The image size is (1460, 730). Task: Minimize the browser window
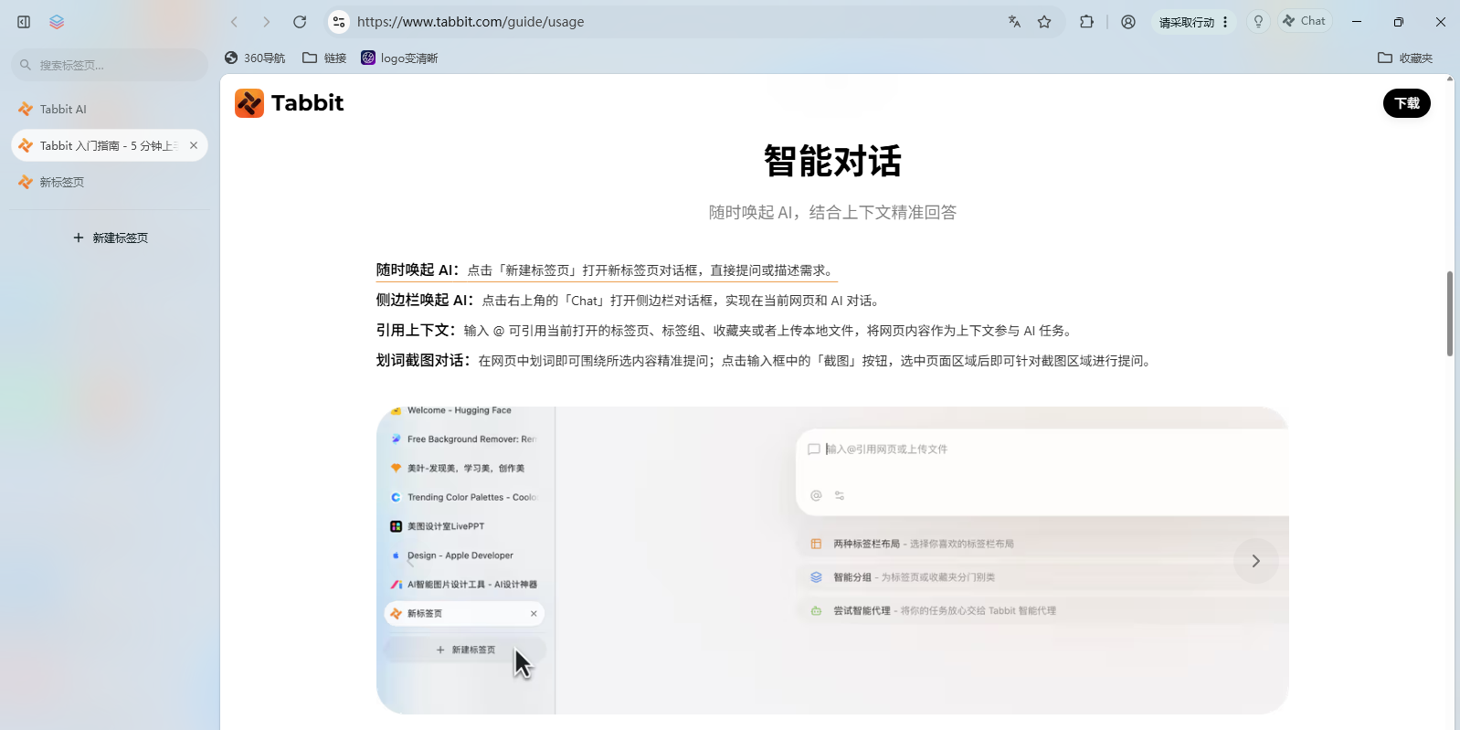(x=1357, y=22)
